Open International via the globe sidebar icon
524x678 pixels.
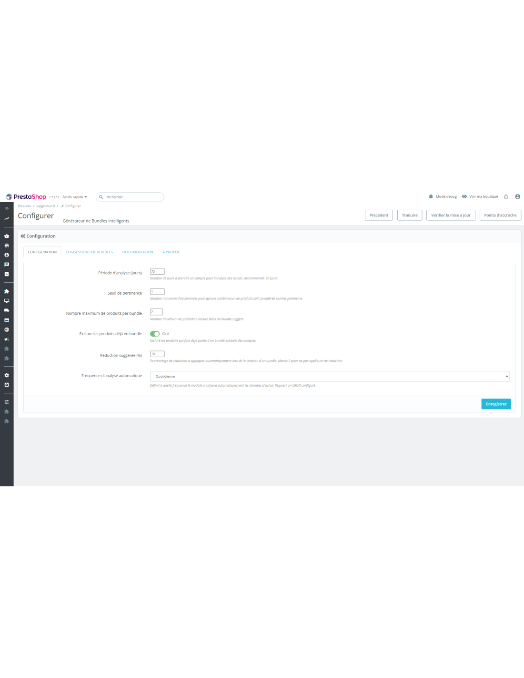click(7, 329)
